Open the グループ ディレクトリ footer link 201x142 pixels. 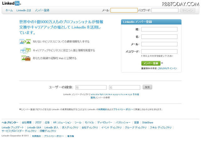point(136,127)
